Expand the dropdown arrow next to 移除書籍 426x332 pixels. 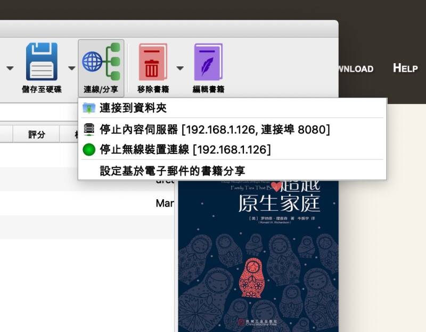click(180, 68)
